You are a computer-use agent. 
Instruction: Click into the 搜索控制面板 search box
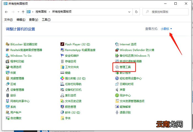pyautogui.click(x=165, y=12)
